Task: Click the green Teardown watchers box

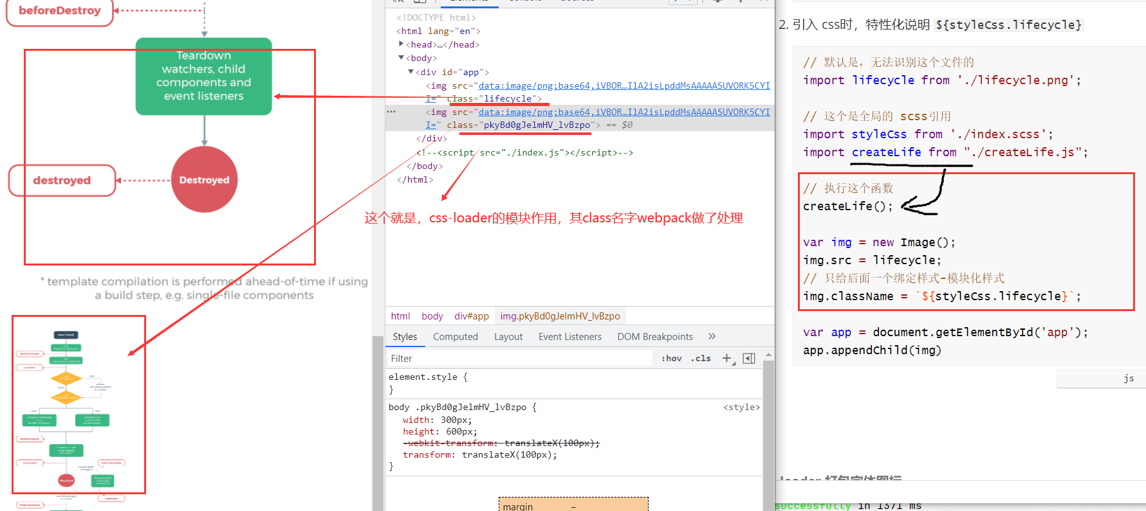Action: pos(204,76)
